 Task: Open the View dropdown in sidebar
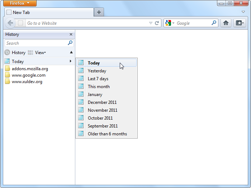40,53
